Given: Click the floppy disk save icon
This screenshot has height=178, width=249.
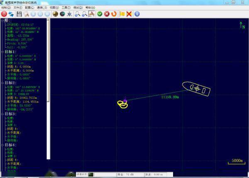Looking at the screenshot, I should click(19, 14).
